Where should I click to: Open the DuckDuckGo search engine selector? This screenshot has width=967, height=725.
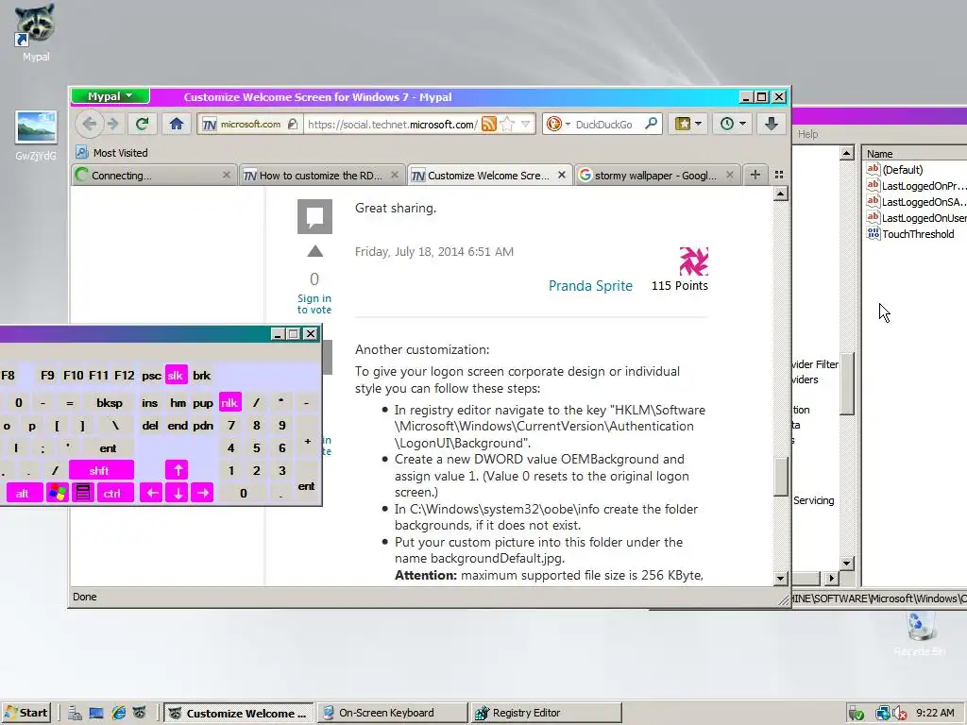558,124
